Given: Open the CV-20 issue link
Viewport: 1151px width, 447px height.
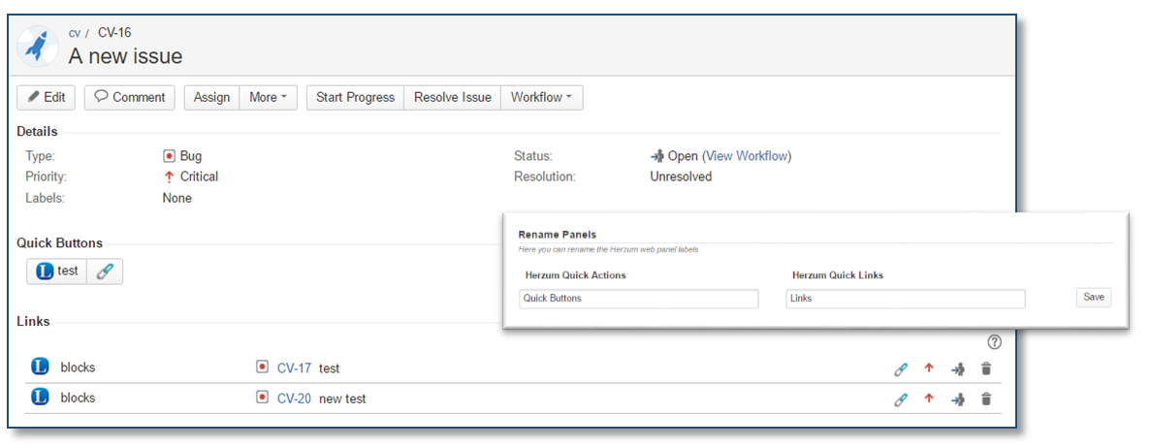Looking at the screenshot, I should (x=294, y=399).
